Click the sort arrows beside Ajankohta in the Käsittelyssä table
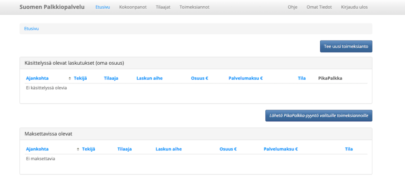405x180 pixels. [70, 78]
